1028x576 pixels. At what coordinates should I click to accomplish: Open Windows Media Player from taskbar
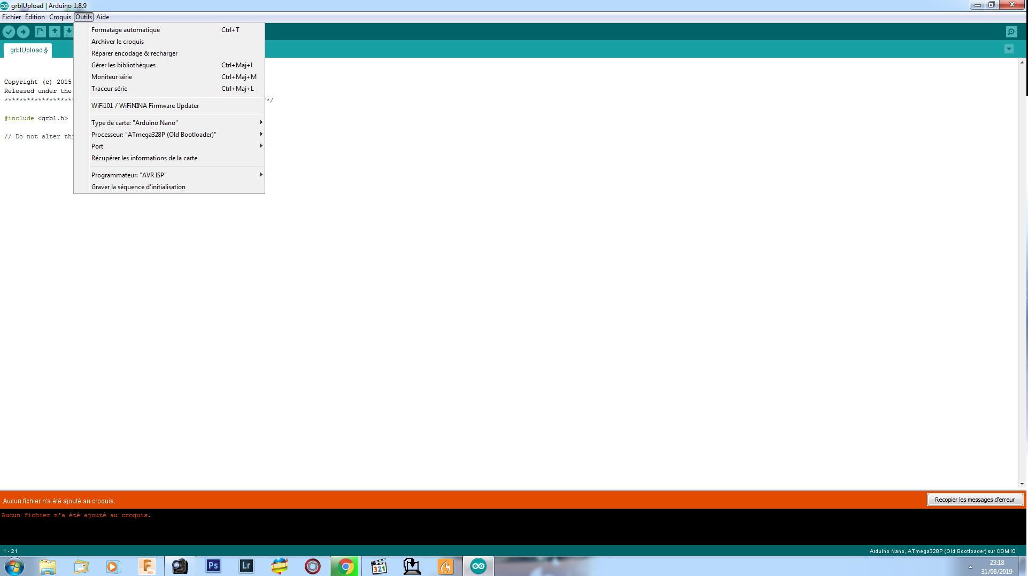(x=113, y=566)
